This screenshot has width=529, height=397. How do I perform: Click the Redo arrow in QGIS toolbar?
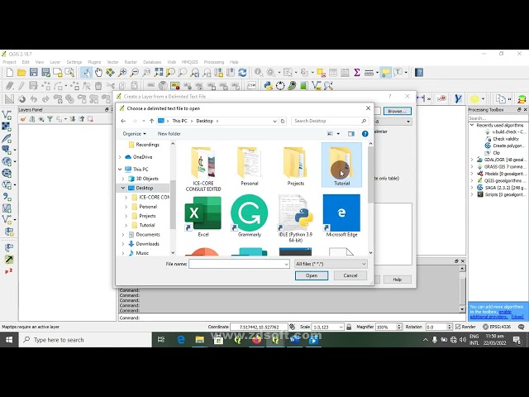pos(45,99)
